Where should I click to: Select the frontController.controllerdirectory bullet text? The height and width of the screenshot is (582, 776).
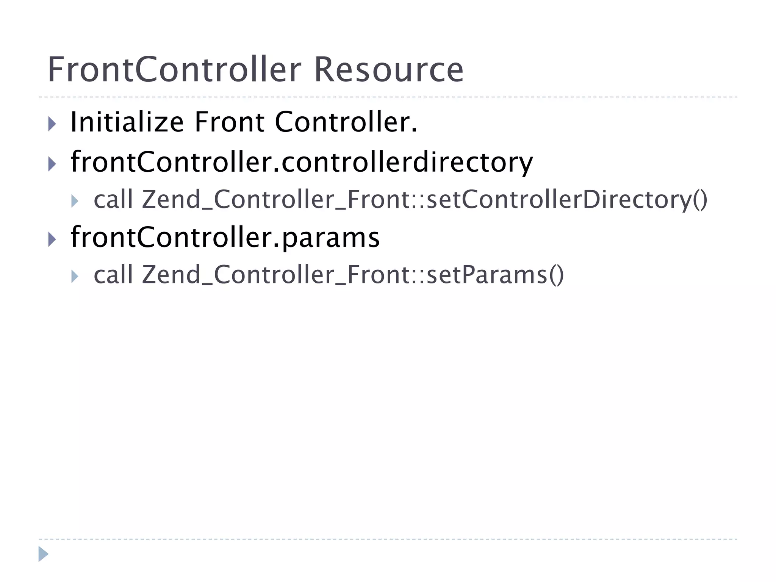pos(302,162)
